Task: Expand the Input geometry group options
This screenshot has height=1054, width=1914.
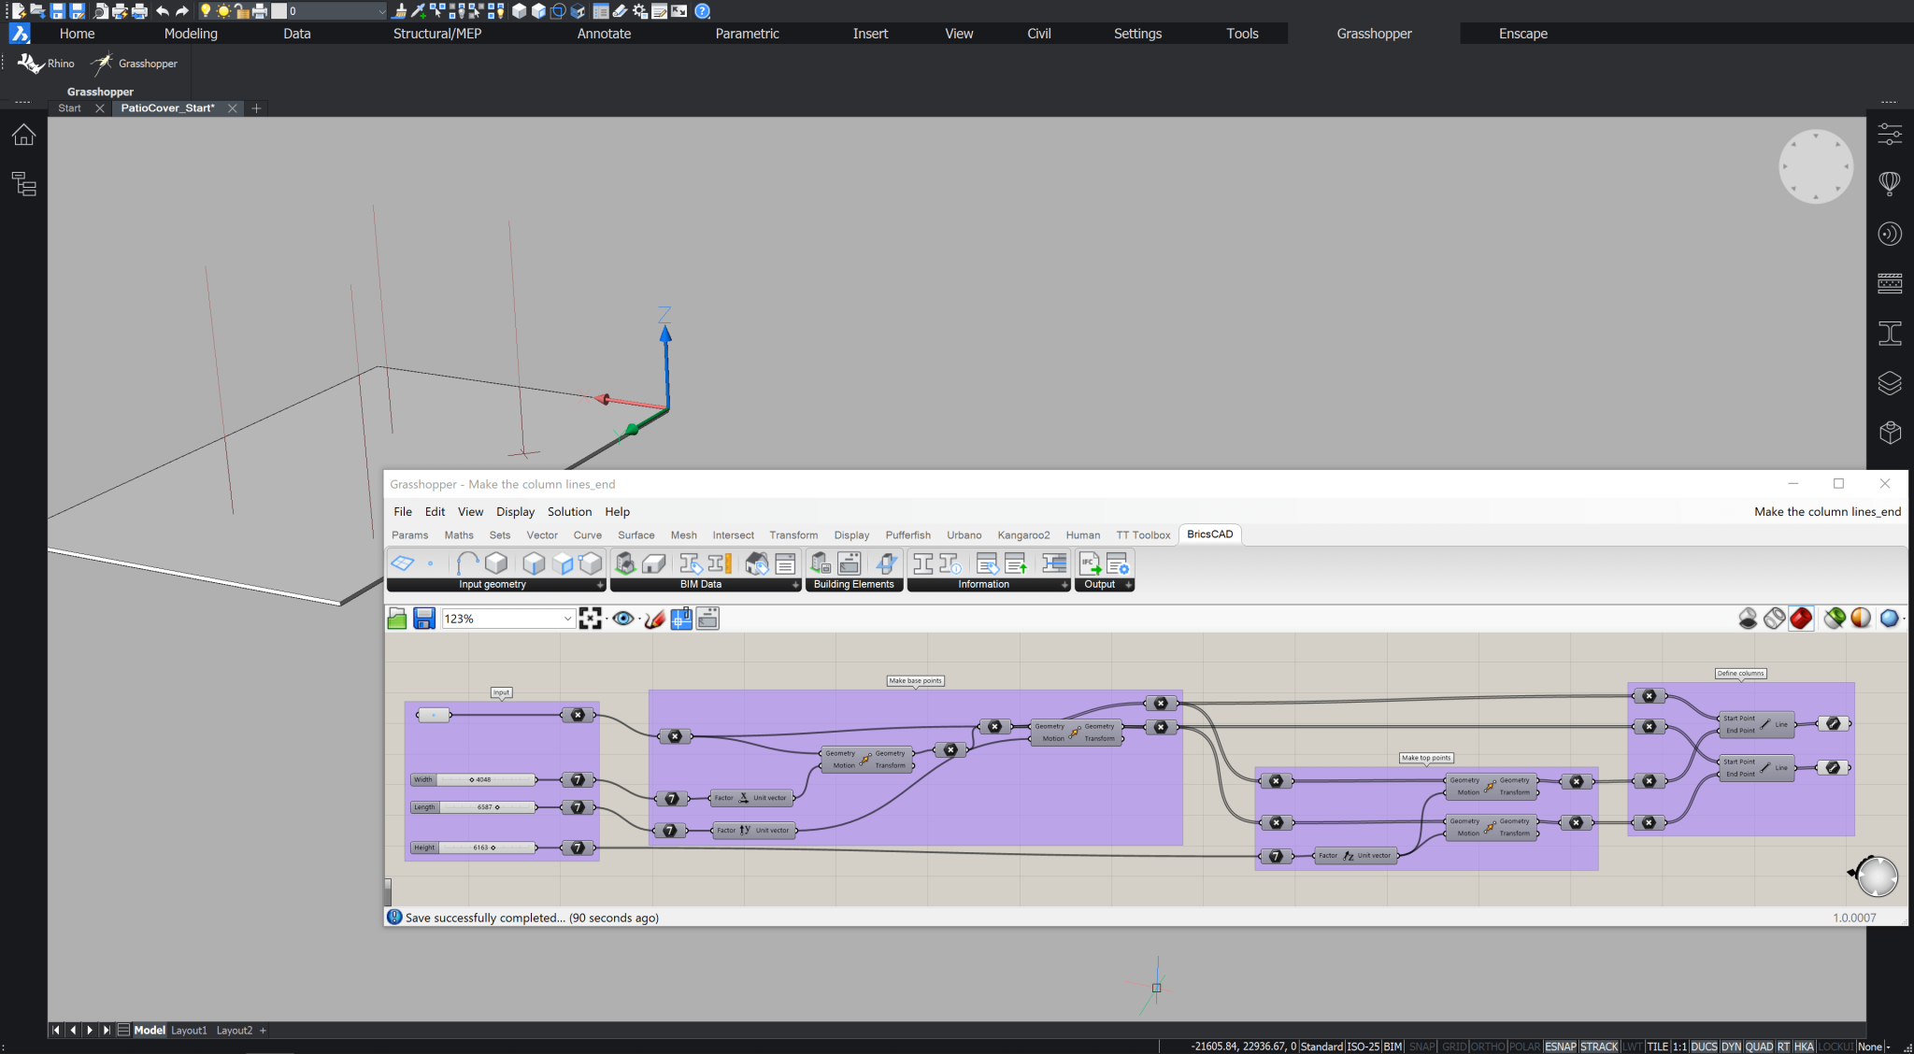Action: [x=602, y=584]
